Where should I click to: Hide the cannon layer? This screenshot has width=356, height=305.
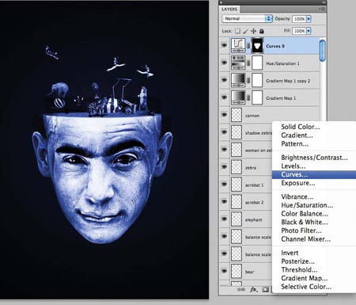[224, 115]
